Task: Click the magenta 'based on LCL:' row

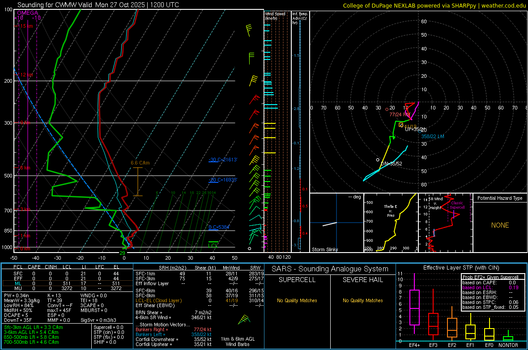Action: 490,287
